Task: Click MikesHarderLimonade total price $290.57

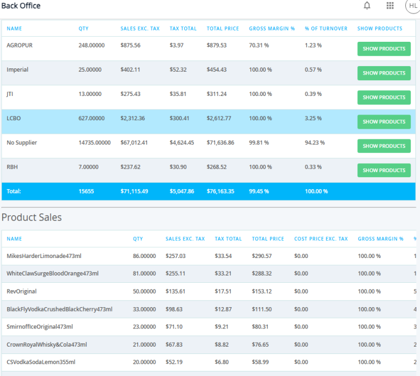Action: tap(262, 256)
